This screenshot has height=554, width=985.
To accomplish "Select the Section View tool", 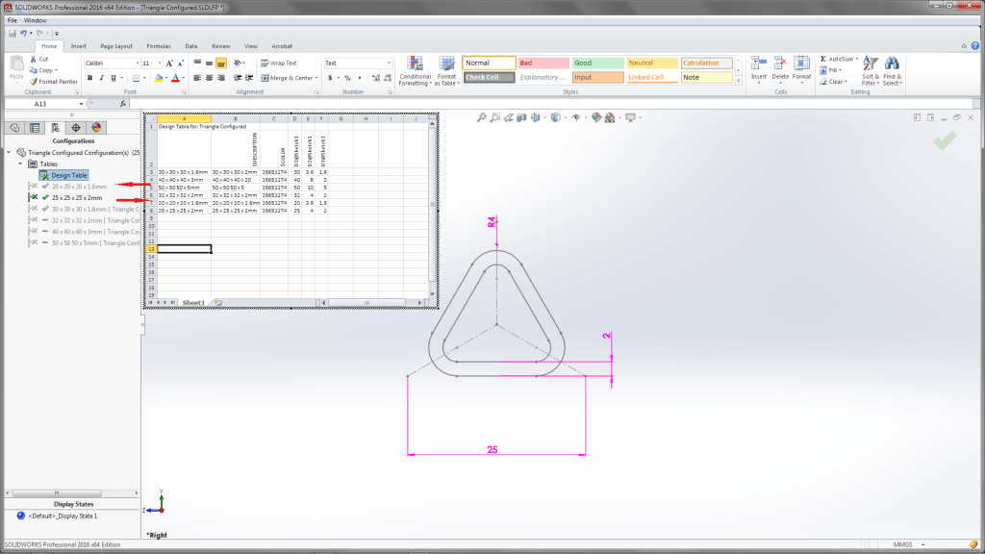I will [x=519, y=117].
